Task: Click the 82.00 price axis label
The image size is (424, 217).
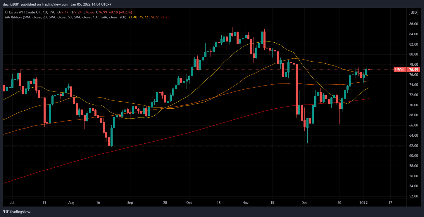Action: point(413,44)
